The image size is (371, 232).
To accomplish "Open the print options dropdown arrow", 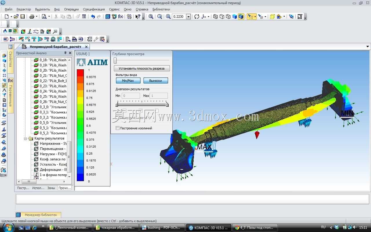I will pyautogui.click(x=36, y=17).
